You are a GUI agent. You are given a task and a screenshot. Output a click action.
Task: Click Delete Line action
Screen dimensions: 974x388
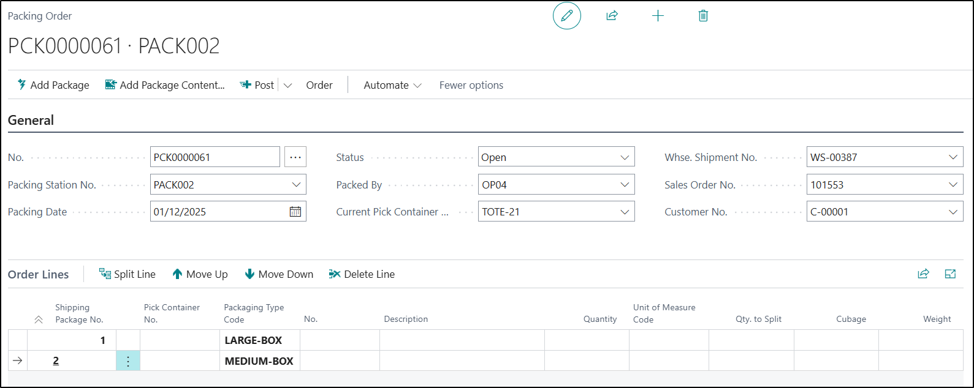click(x=362, y=274)
